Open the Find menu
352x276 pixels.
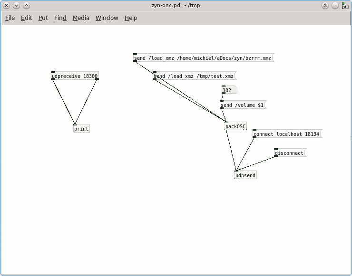click(60, 18)
